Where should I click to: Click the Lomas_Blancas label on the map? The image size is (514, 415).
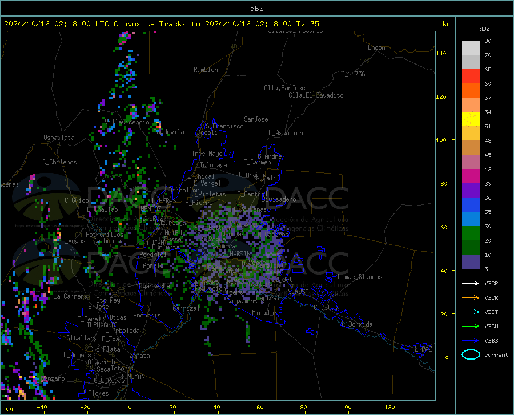[360, 277]
